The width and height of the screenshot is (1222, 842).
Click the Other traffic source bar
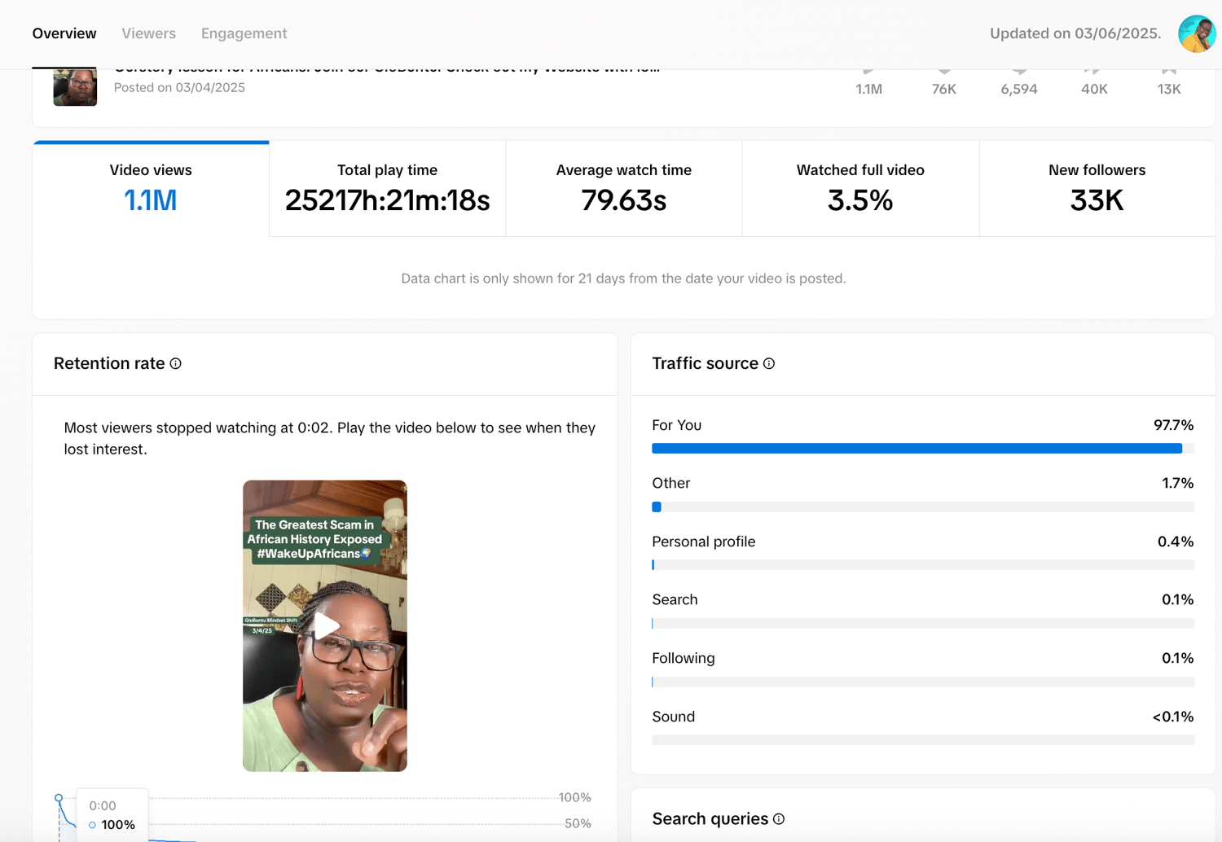tap(923, 507)
